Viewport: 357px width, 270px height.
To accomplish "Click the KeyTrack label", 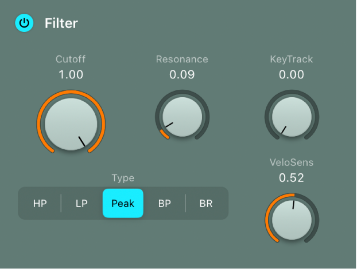I will tap(292, 59).
